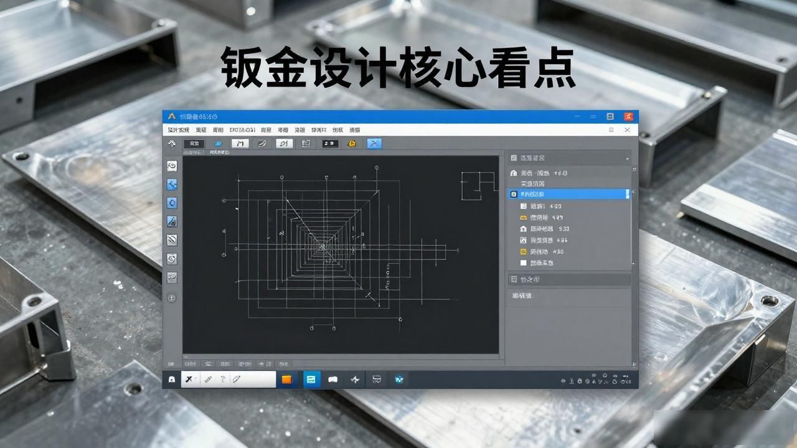The image size is (797, 448).
Task: Select the blue pencil-triangle sidebar tool
Action: (x=172, y=222)
